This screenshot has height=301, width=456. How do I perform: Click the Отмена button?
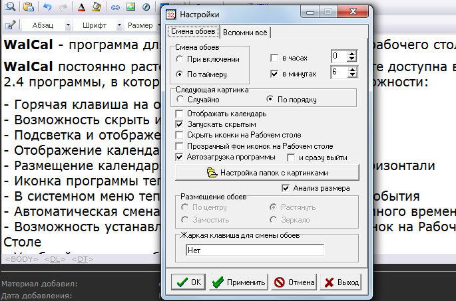pyautogui.click(x=294, y=282)
